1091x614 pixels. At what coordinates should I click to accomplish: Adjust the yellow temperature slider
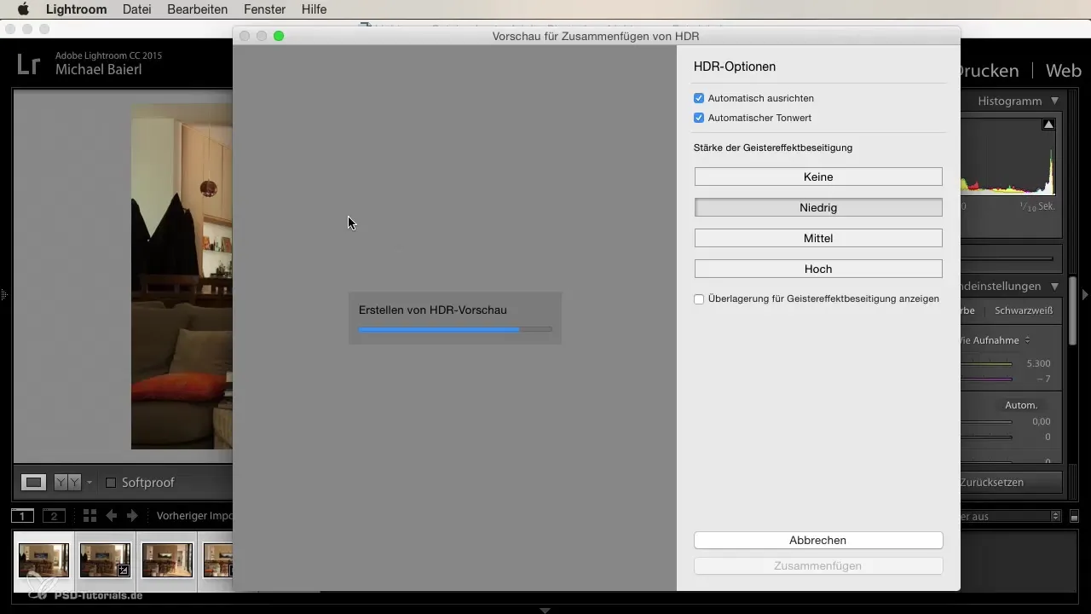(x=986, y=364)
